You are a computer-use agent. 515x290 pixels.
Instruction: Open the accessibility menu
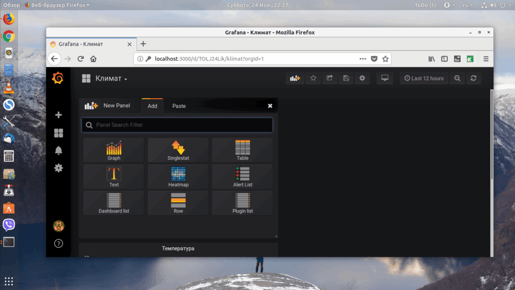pyautogui.click(x=449, y=5)
